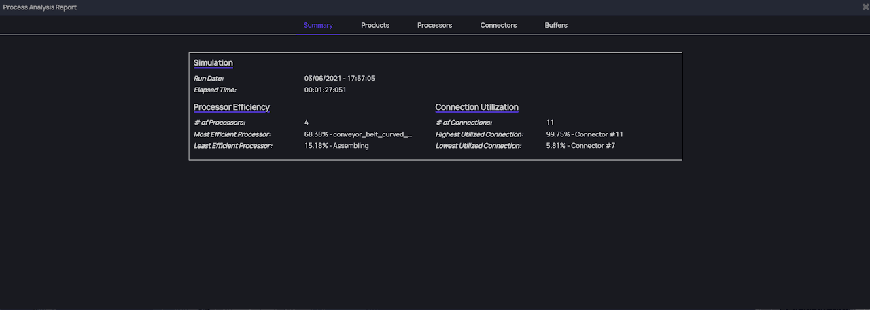The height and width of the screenshot is (310, 870).
Task: Click the Summary tab
Action: point(318,26)
